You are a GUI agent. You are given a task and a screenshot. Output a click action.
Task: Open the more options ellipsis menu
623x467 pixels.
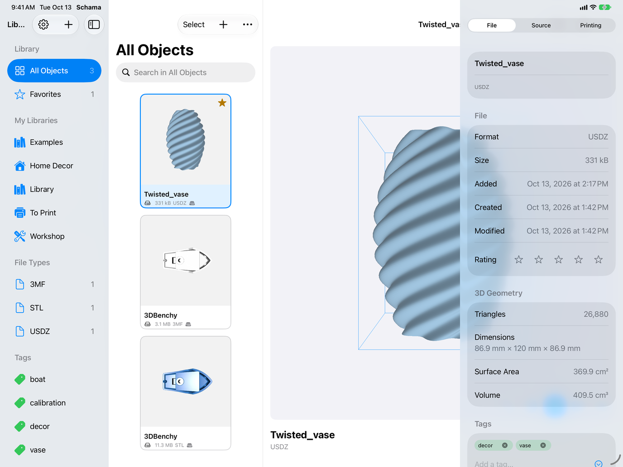tap(247, 24)
